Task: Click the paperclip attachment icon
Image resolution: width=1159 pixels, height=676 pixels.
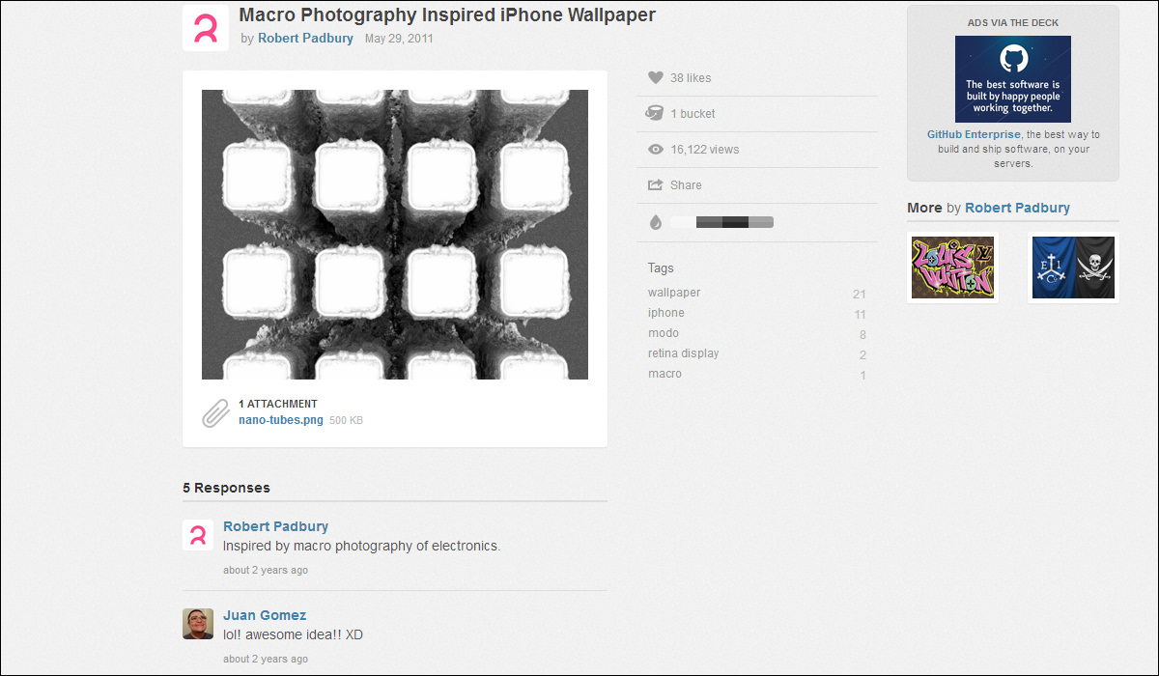Action: [x=215, y=412]
